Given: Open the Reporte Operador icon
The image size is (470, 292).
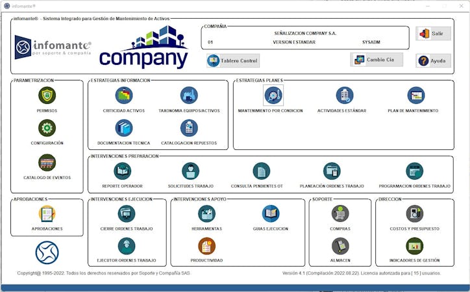Looking at the screenshot, I should pyautogui.click(x=122, y=171).
